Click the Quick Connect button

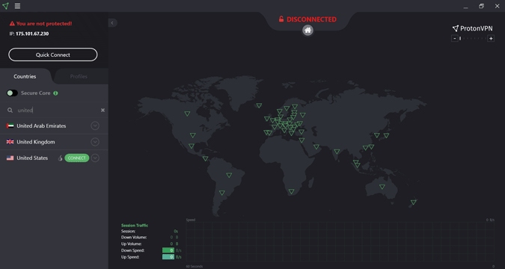(53, 55)
